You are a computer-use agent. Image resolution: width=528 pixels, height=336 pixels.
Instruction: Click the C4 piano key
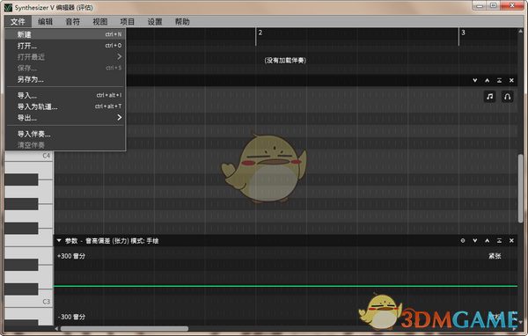point(29,156)
